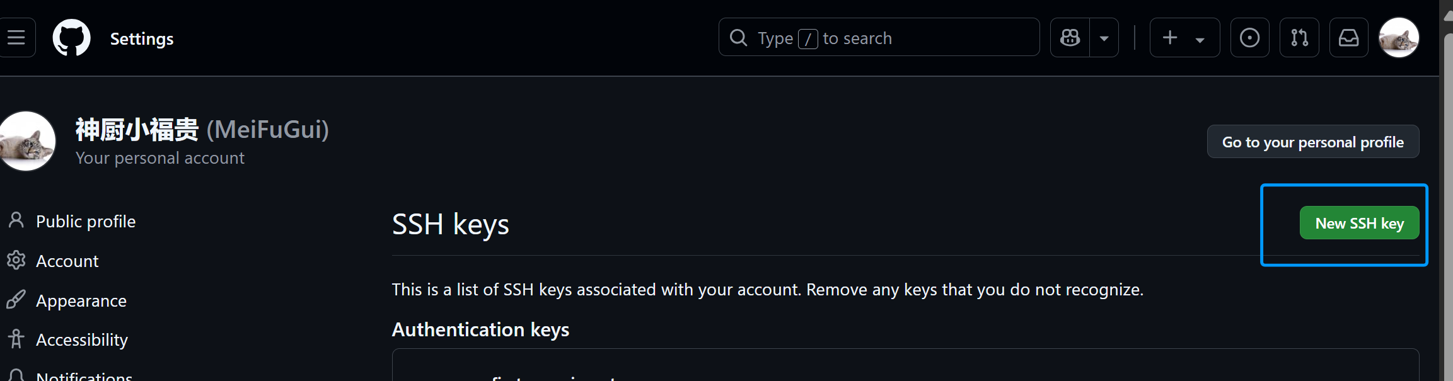Screen dimensions: 1453x381
Task: Open the Pull requests icon
Action: 1299,38
